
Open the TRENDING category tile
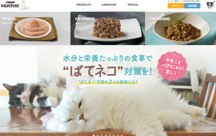(x=180, y=28)
